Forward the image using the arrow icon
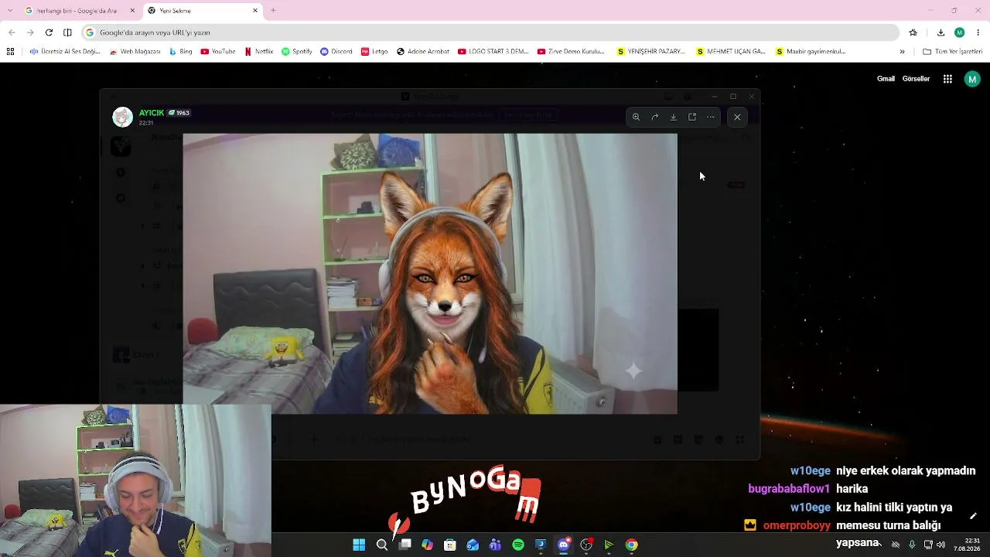Image resolution: width=990 pixels, height=557 pixels. click(x=654, y=117)
